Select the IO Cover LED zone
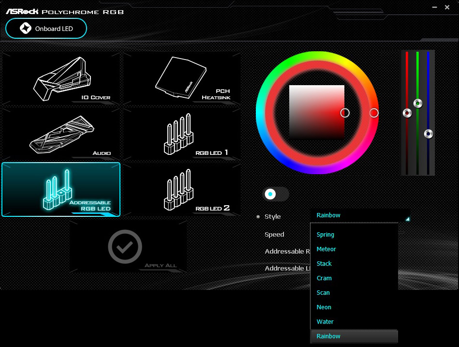The width and height of the screenshot is (459, 347). point(61,78)
